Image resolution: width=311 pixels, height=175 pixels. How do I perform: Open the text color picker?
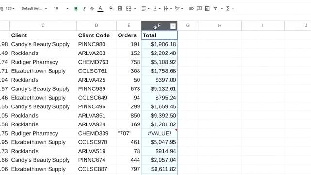[x=100, y=9]
